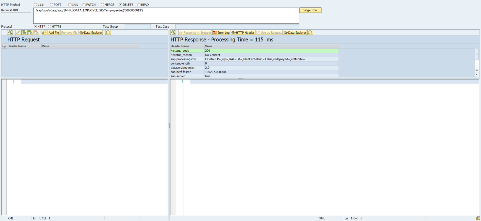The width and height of the screenshot is (481, 221).
Task: Click the delete header row icon
Action: (36, 32)
